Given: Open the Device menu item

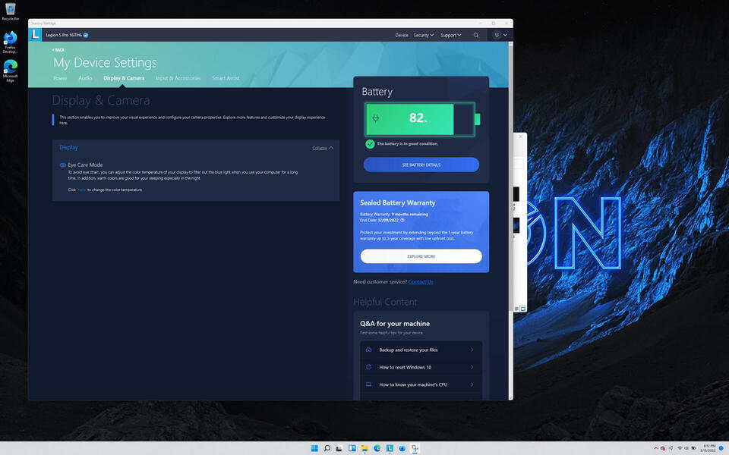Looking at the screenshot, I should coord(402,36).
